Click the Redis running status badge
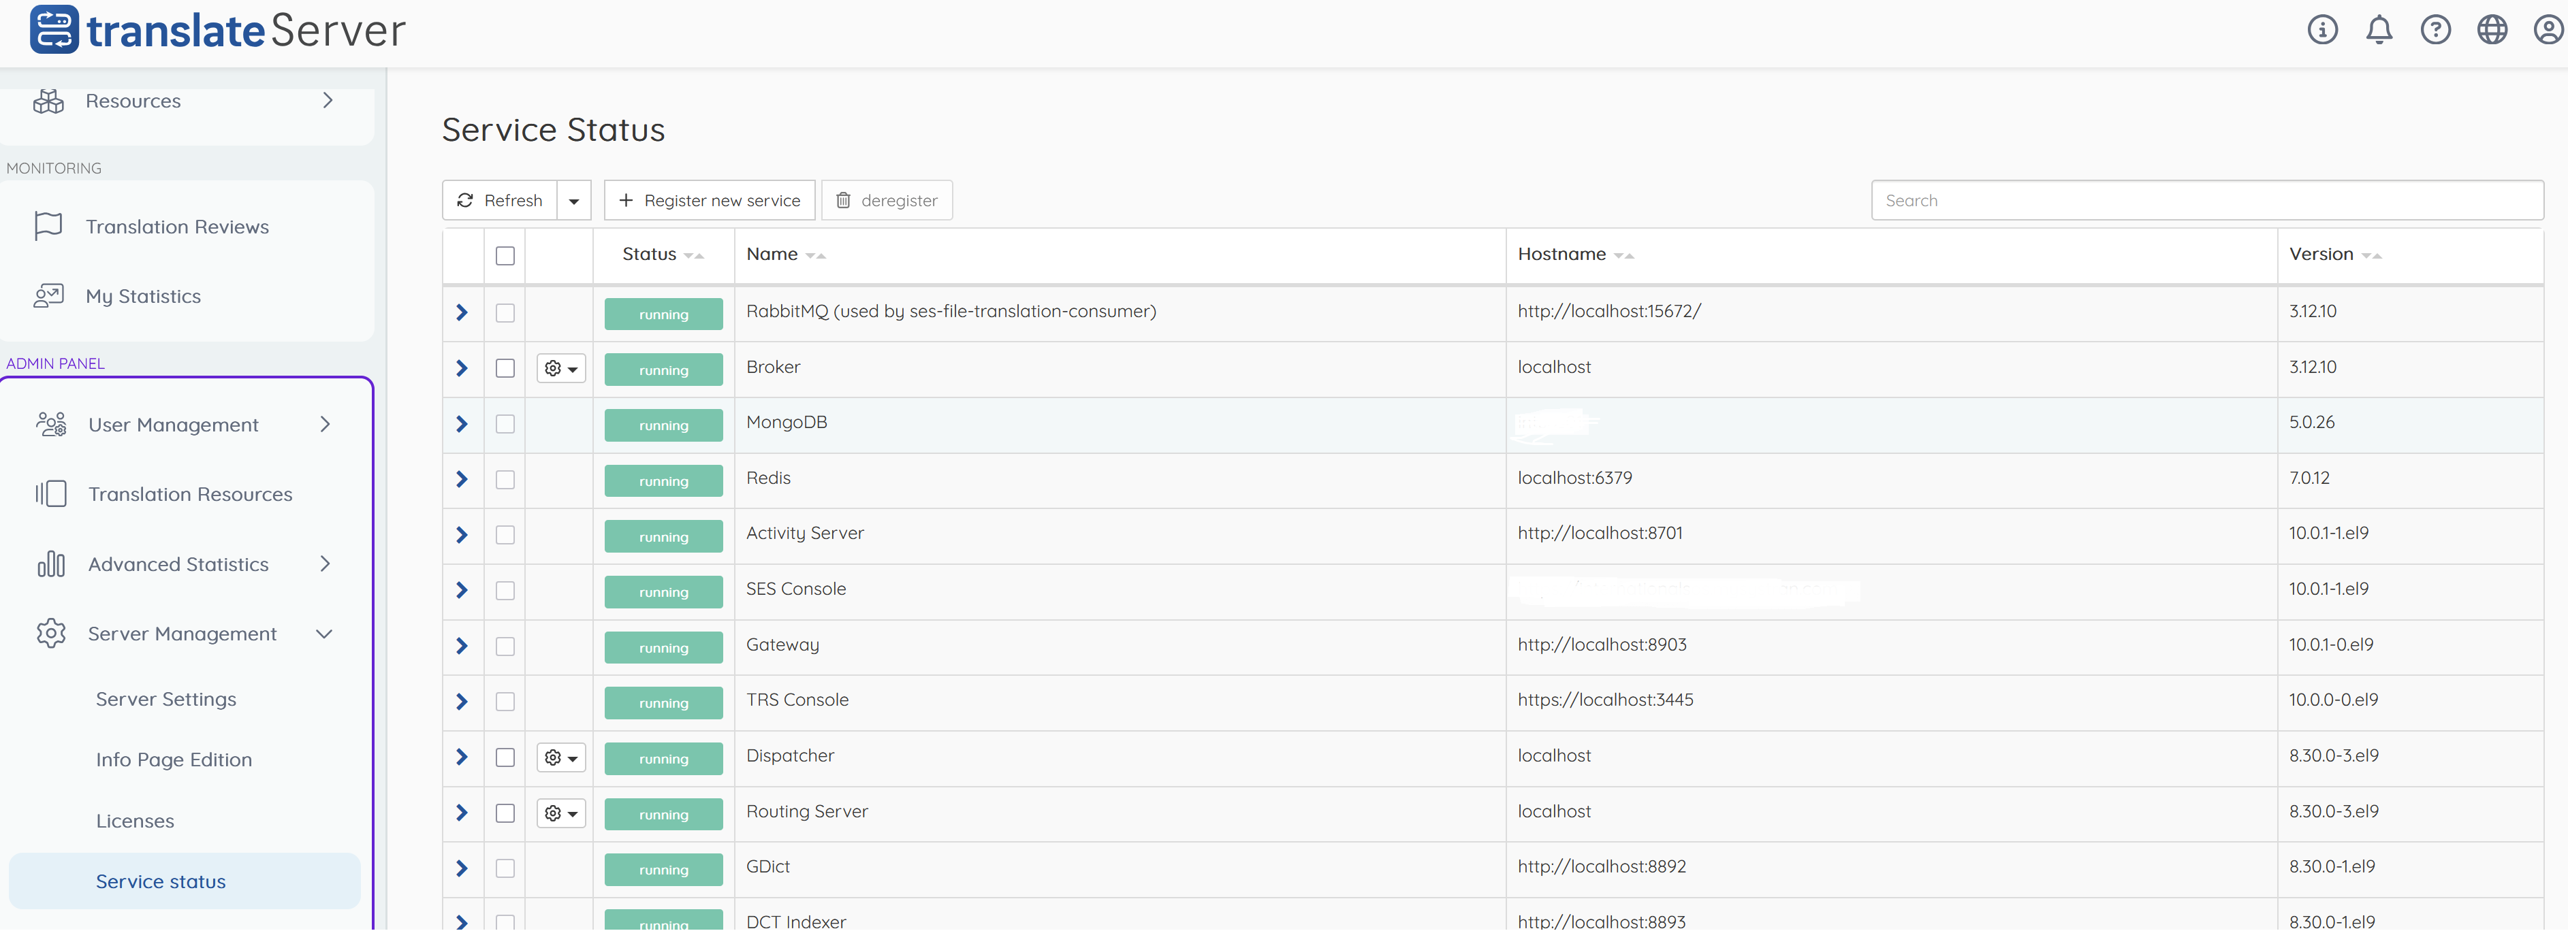The width and height of the screenshot is (2568, 931). coord(664,480)
